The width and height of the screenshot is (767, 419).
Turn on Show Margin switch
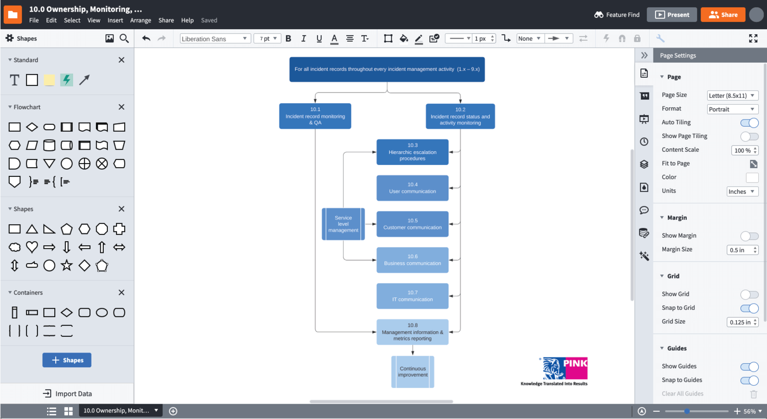click(x=749, y=236)
